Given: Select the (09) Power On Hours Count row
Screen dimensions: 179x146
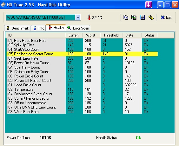Looking at the screenshot, I should point(82,63).
